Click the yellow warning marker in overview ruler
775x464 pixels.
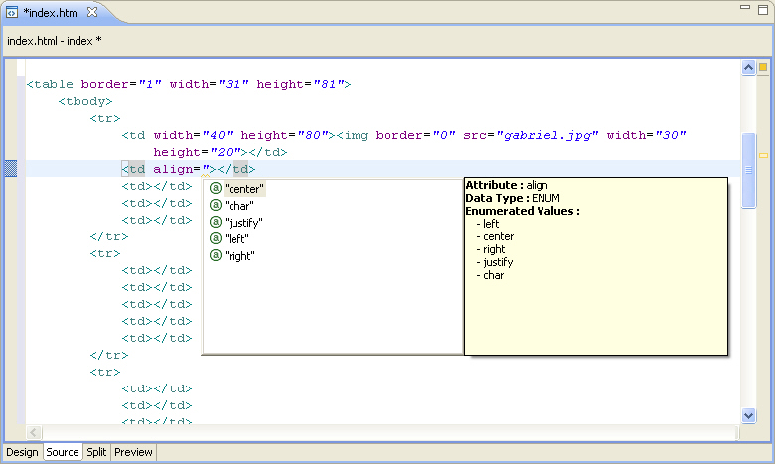[x=763, y=156]
